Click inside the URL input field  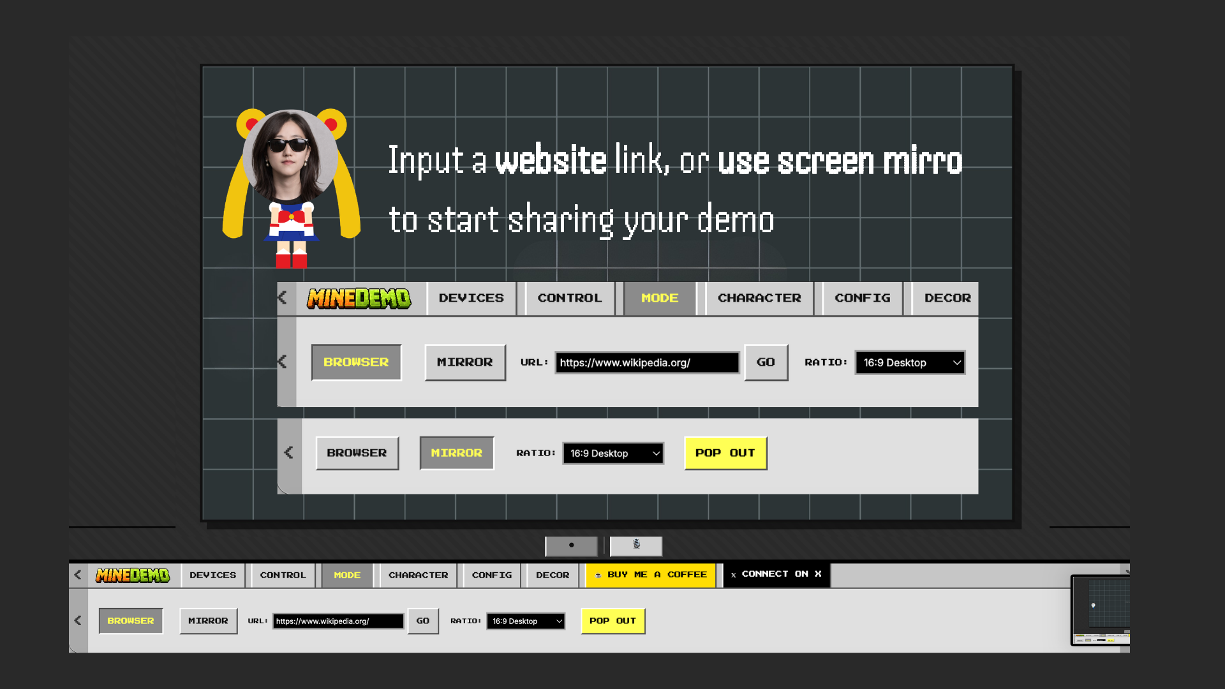coord(646,362)
